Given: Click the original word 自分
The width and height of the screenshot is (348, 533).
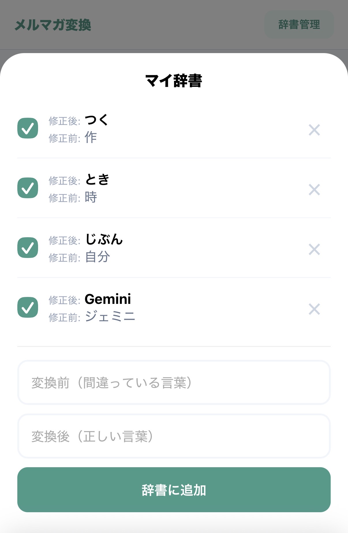Looking at the screenshot, I should tap(98, 257).
